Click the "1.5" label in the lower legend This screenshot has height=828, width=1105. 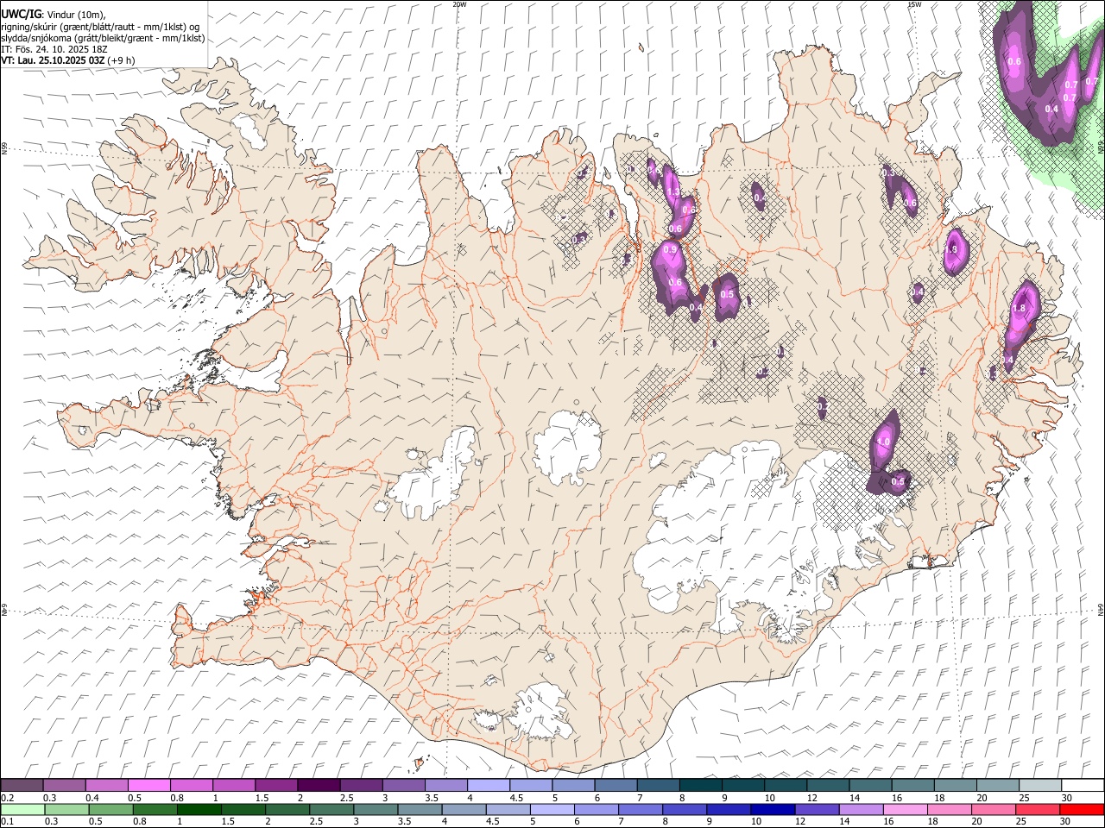click(228, 822)
